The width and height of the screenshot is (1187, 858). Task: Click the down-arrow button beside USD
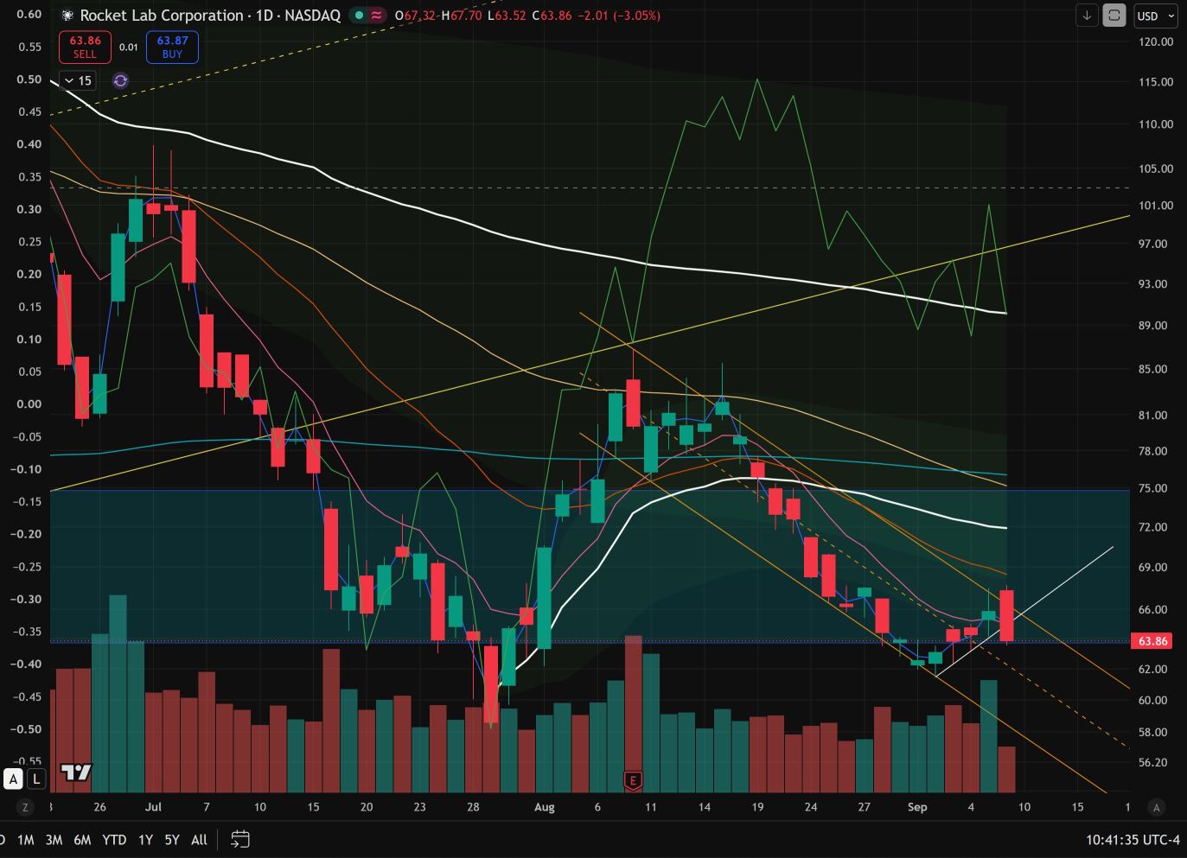click(1087, 16)
